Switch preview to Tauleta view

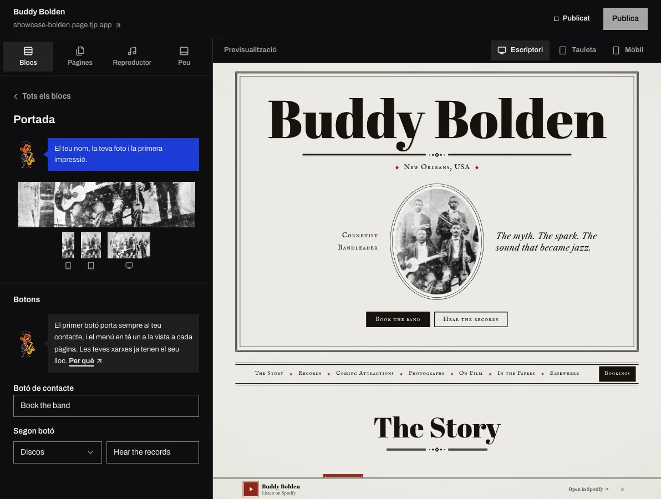pyautogui.click(x=577, y=50)
